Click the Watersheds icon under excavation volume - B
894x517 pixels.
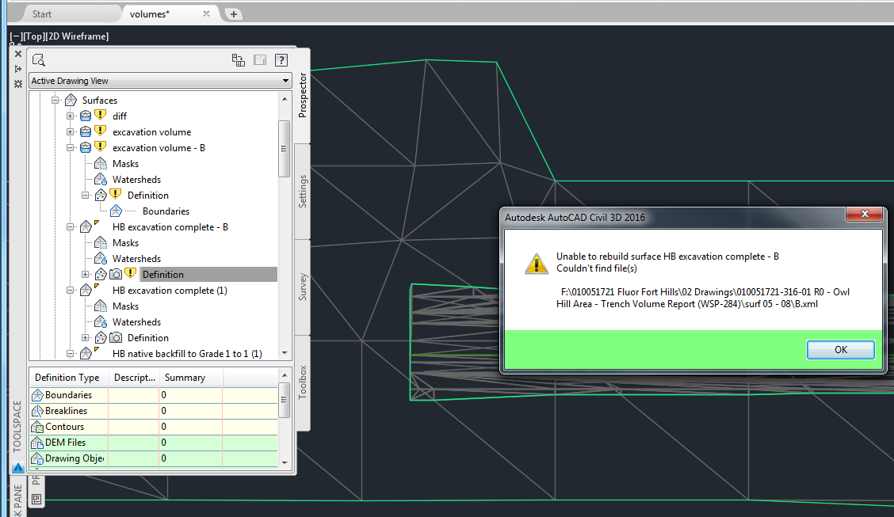pos(101,179)
